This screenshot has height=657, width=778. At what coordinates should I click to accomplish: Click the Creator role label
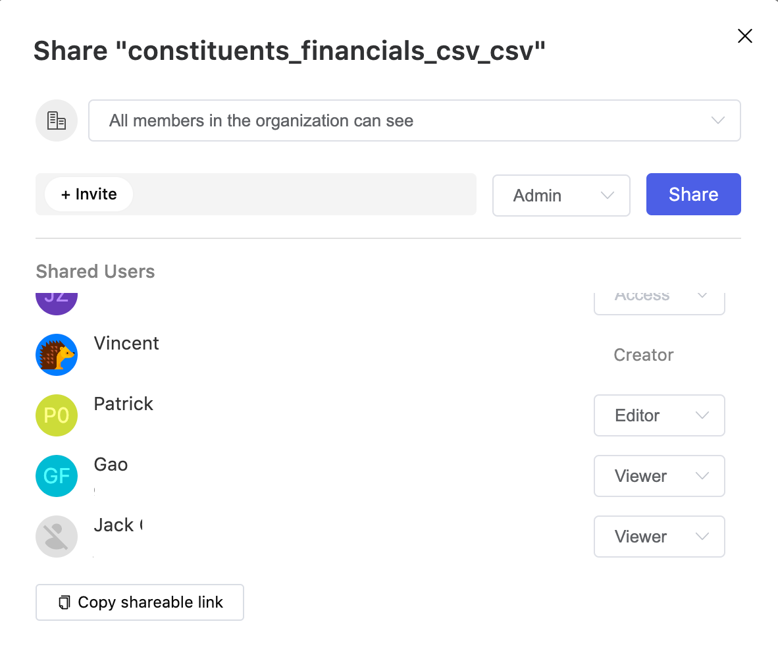(643, 355)
